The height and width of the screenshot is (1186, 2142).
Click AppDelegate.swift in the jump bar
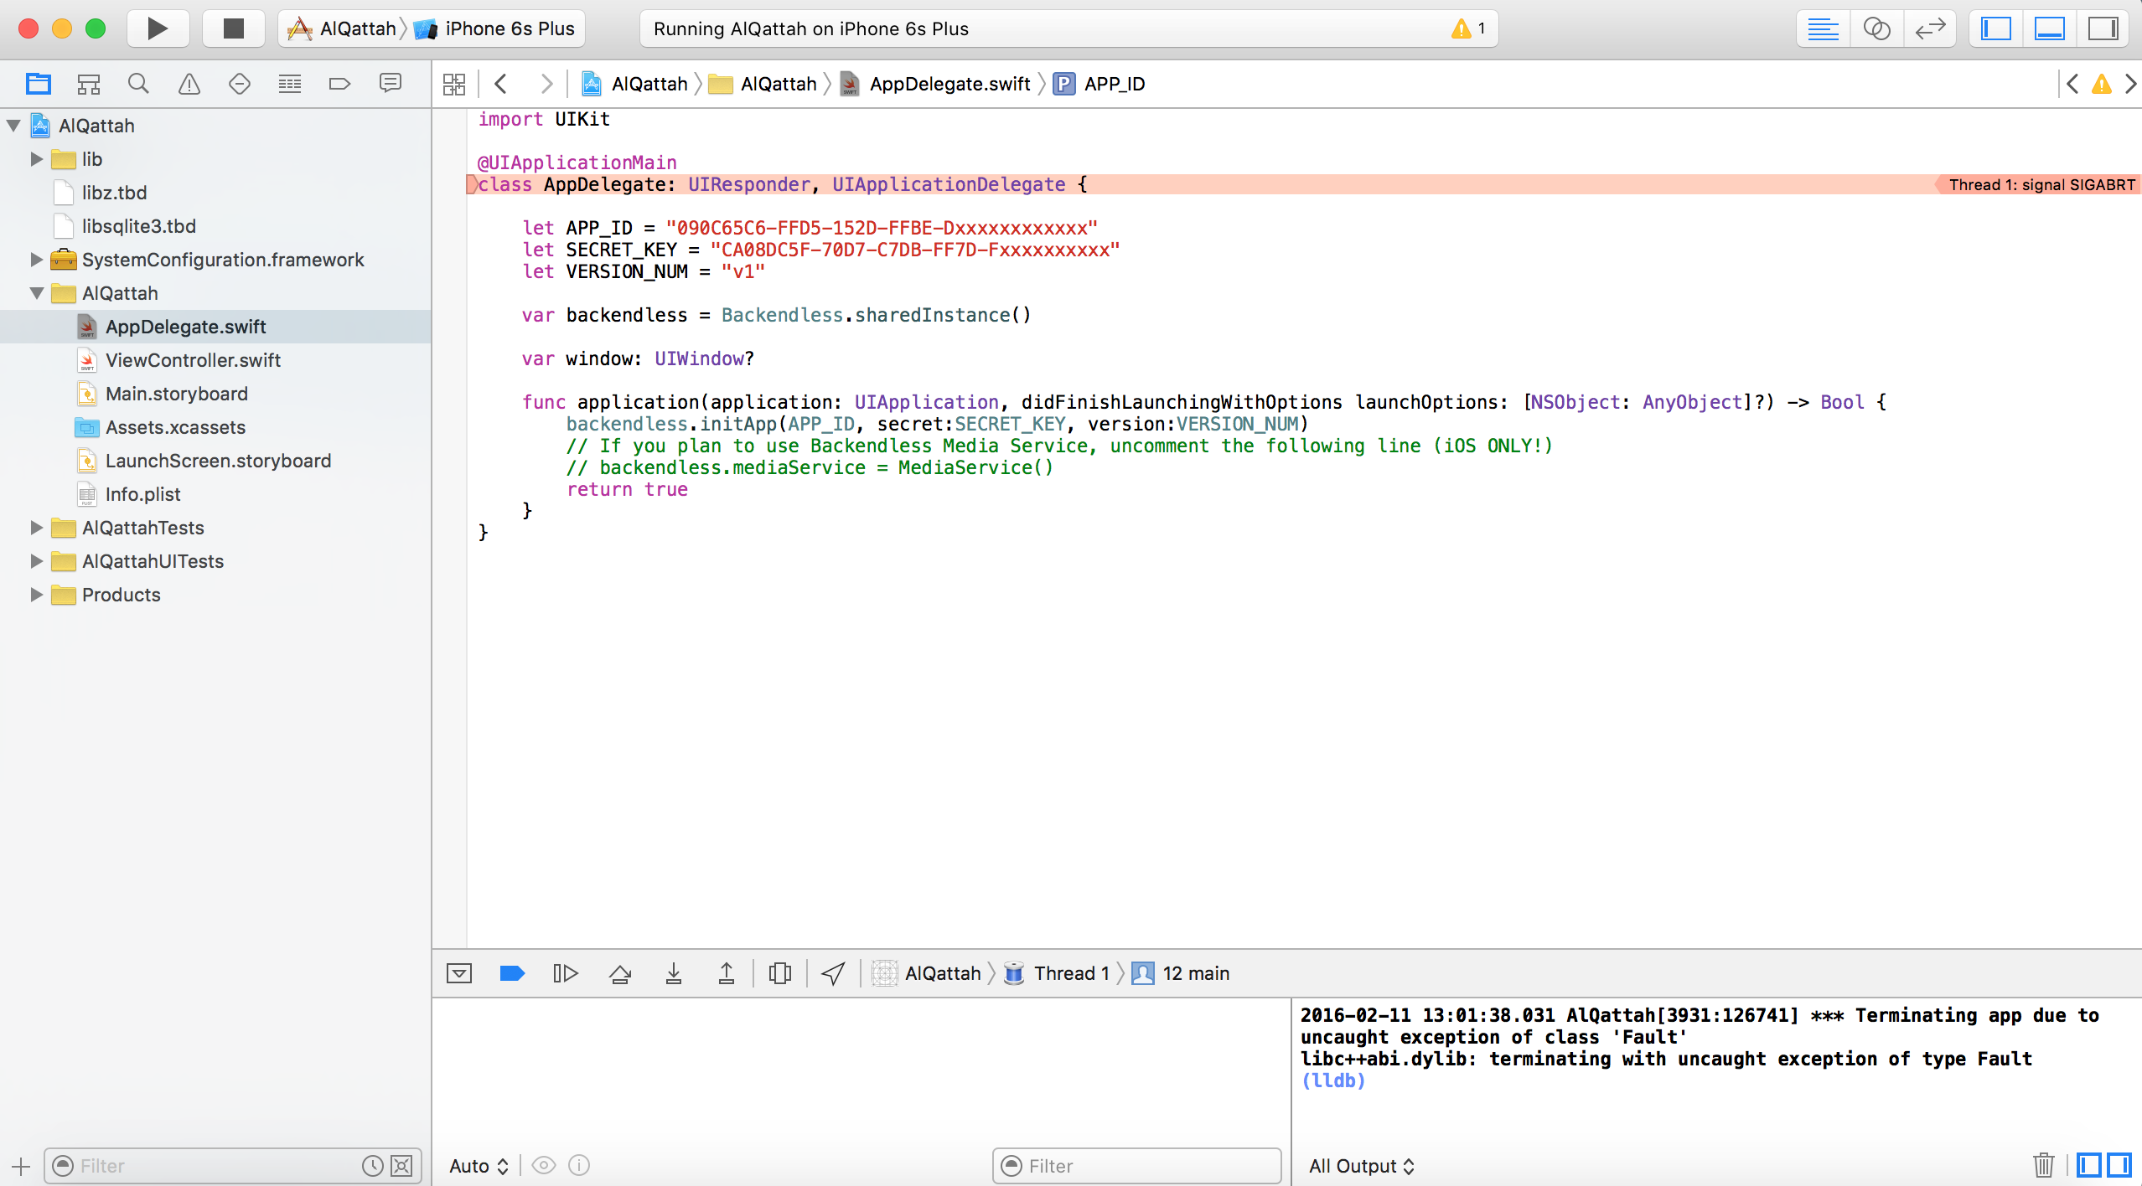pyautogui.click(x=935, y=84)
